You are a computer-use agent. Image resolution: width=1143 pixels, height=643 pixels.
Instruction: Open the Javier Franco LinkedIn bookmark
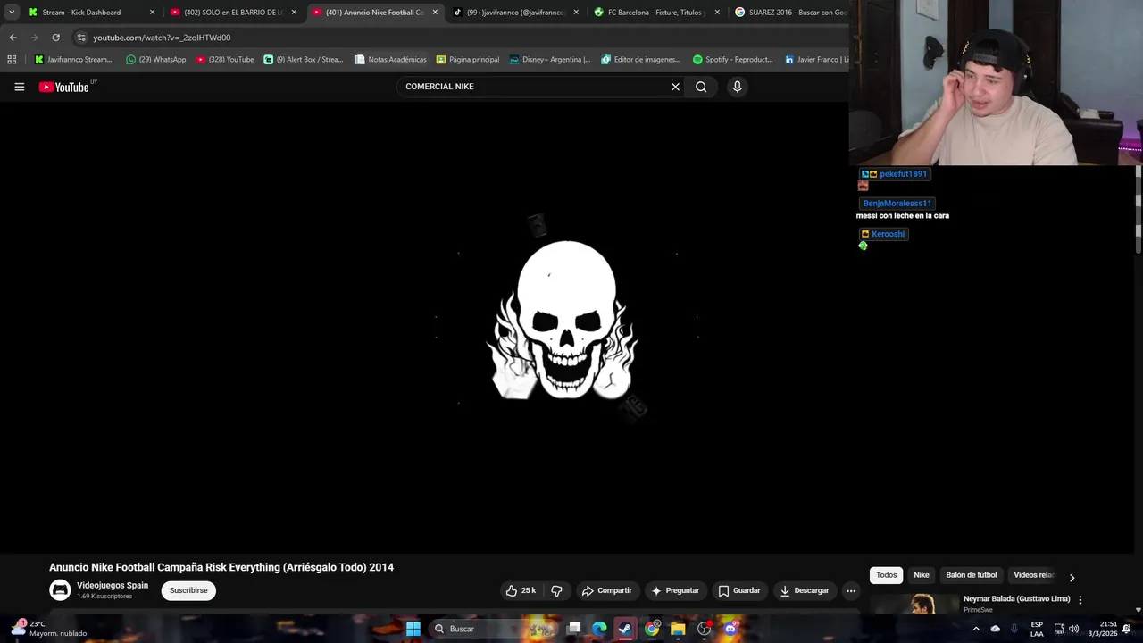[x=816, y=60]
